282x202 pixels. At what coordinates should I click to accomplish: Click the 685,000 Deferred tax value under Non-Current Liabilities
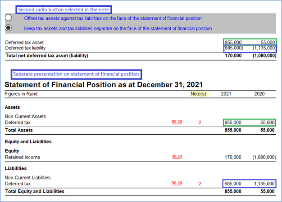pyautogui.click(x=232, y=184)
